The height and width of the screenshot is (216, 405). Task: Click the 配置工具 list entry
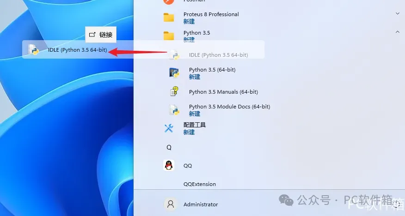tap(195, 125)
